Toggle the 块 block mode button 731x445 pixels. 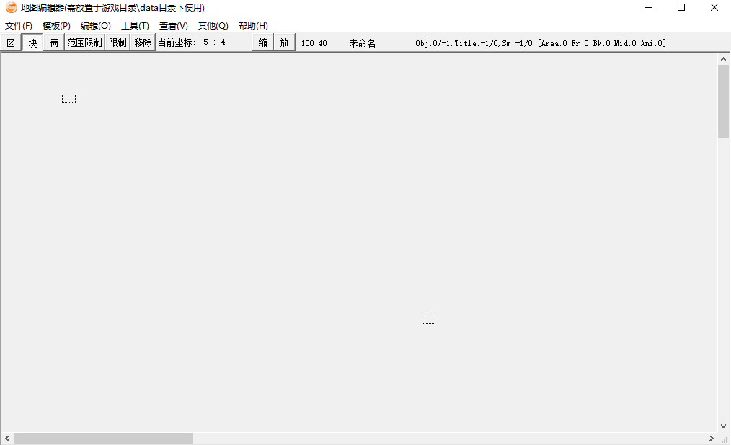[32, 42]
